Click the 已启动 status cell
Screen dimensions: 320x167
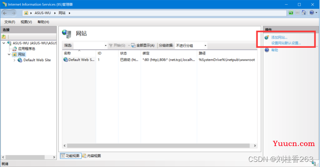(129, 60)
